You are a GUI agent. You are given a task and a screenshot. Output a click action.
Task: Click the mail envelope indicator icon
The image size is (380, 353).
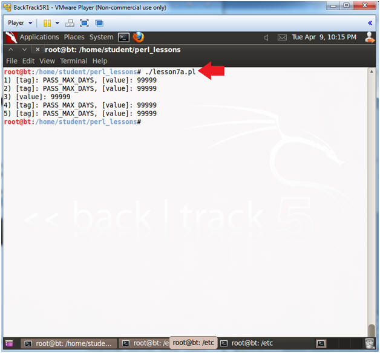pyautogui.click(x=282, y=37)
